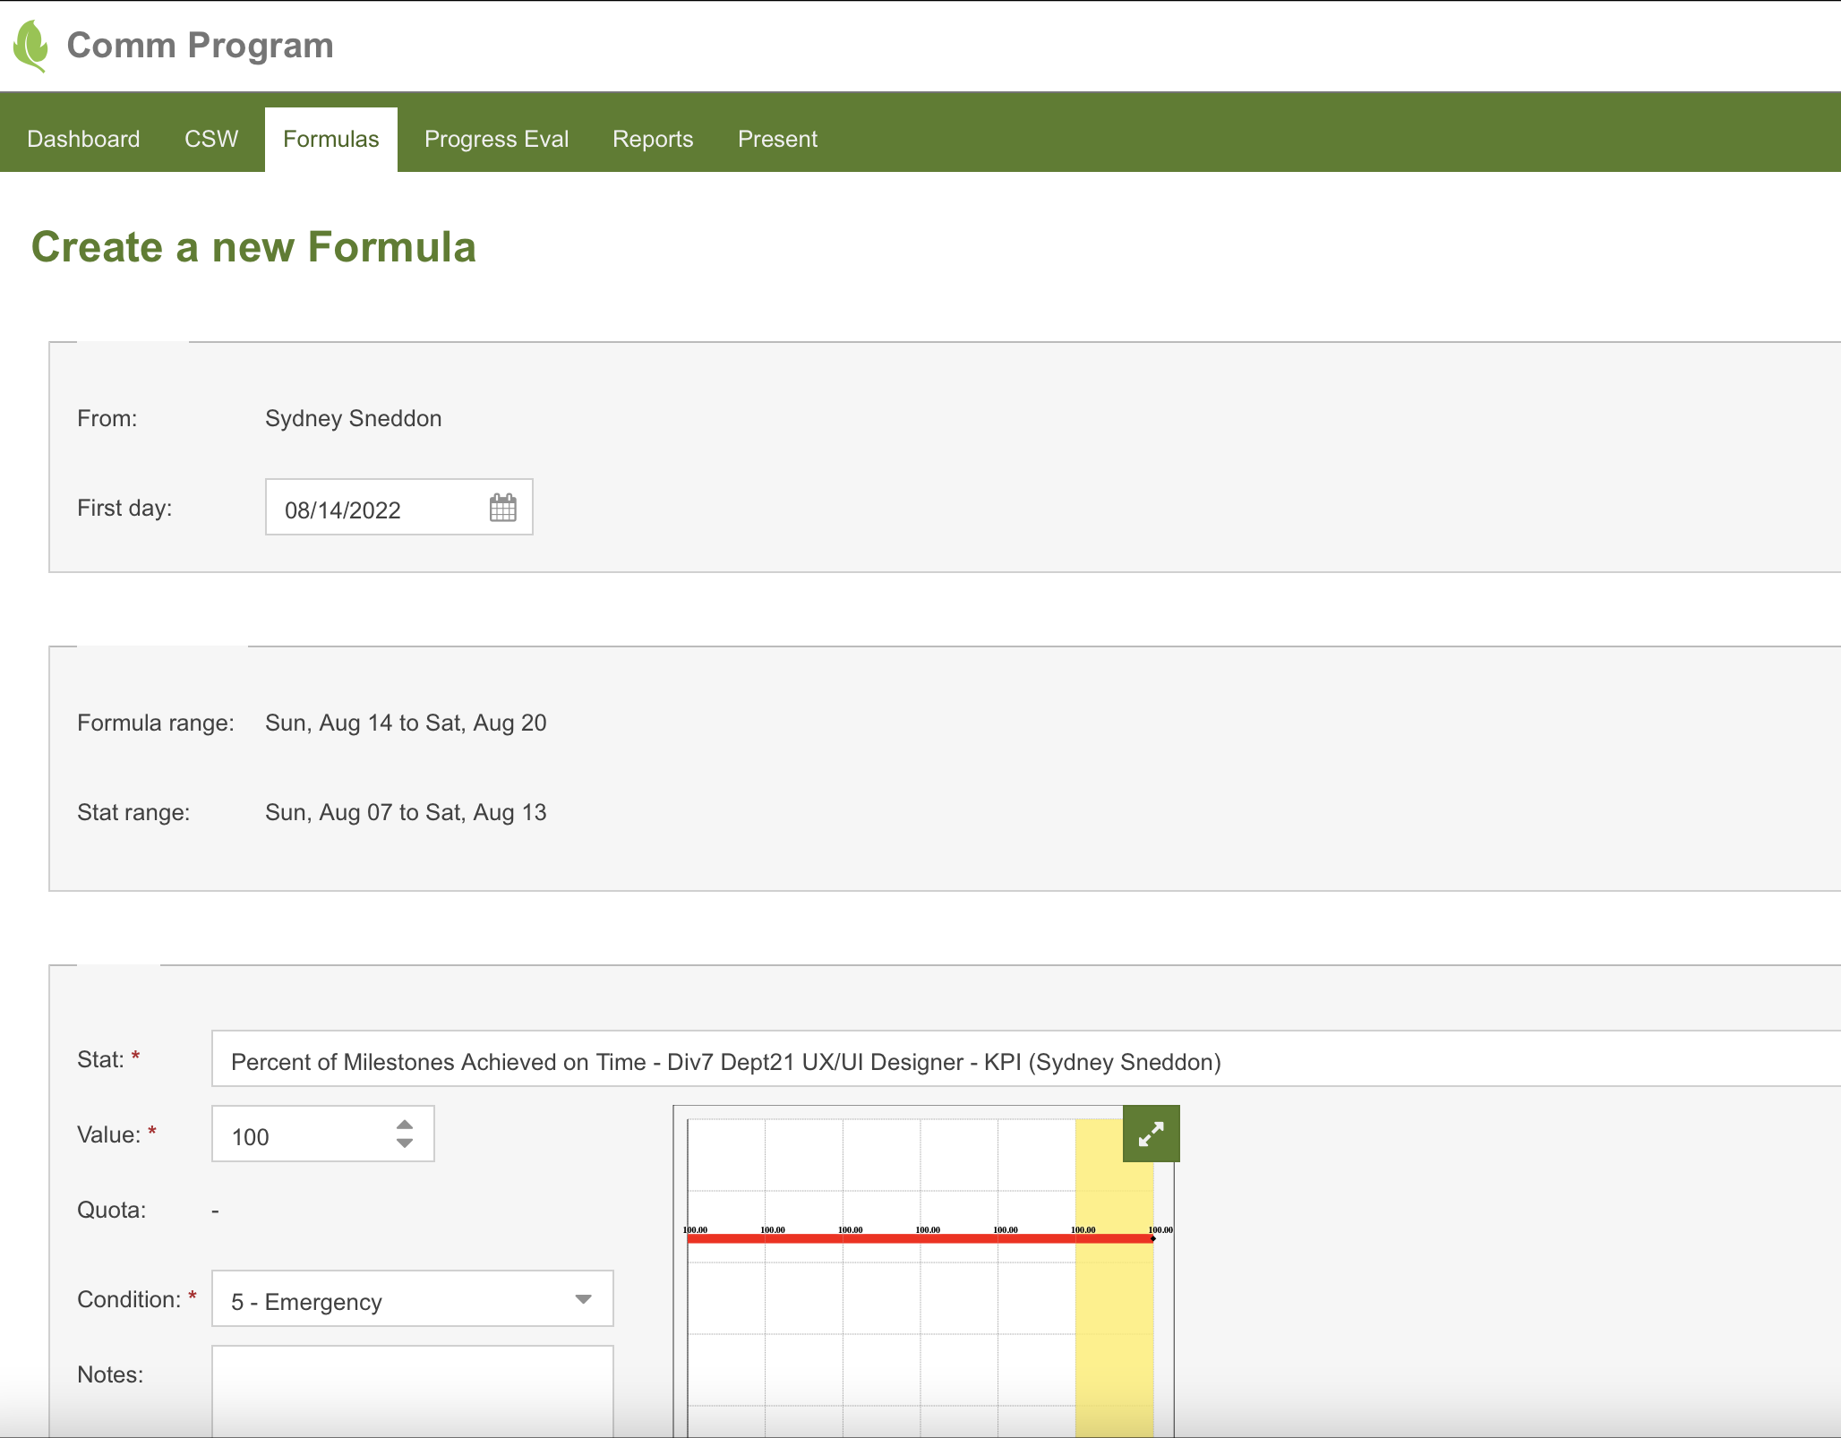
Task: Open the First day calendar picker icon
Action: point(503,508)
